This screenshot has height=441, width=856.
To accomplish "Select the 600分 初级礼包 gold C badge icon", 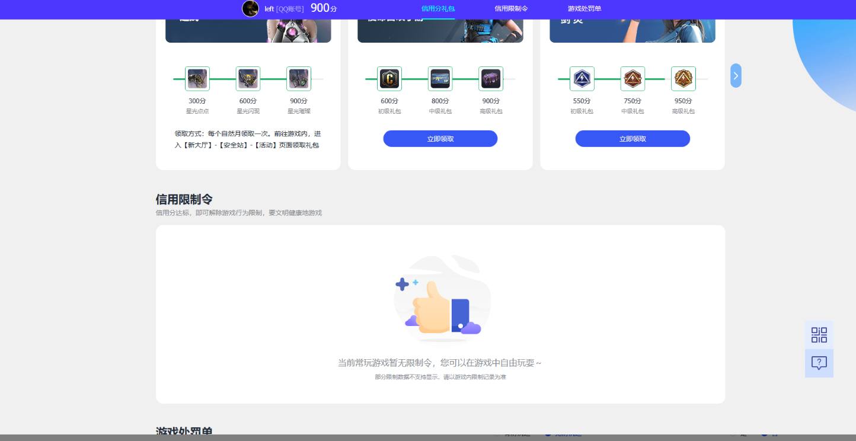I will [x=389, y=79].
